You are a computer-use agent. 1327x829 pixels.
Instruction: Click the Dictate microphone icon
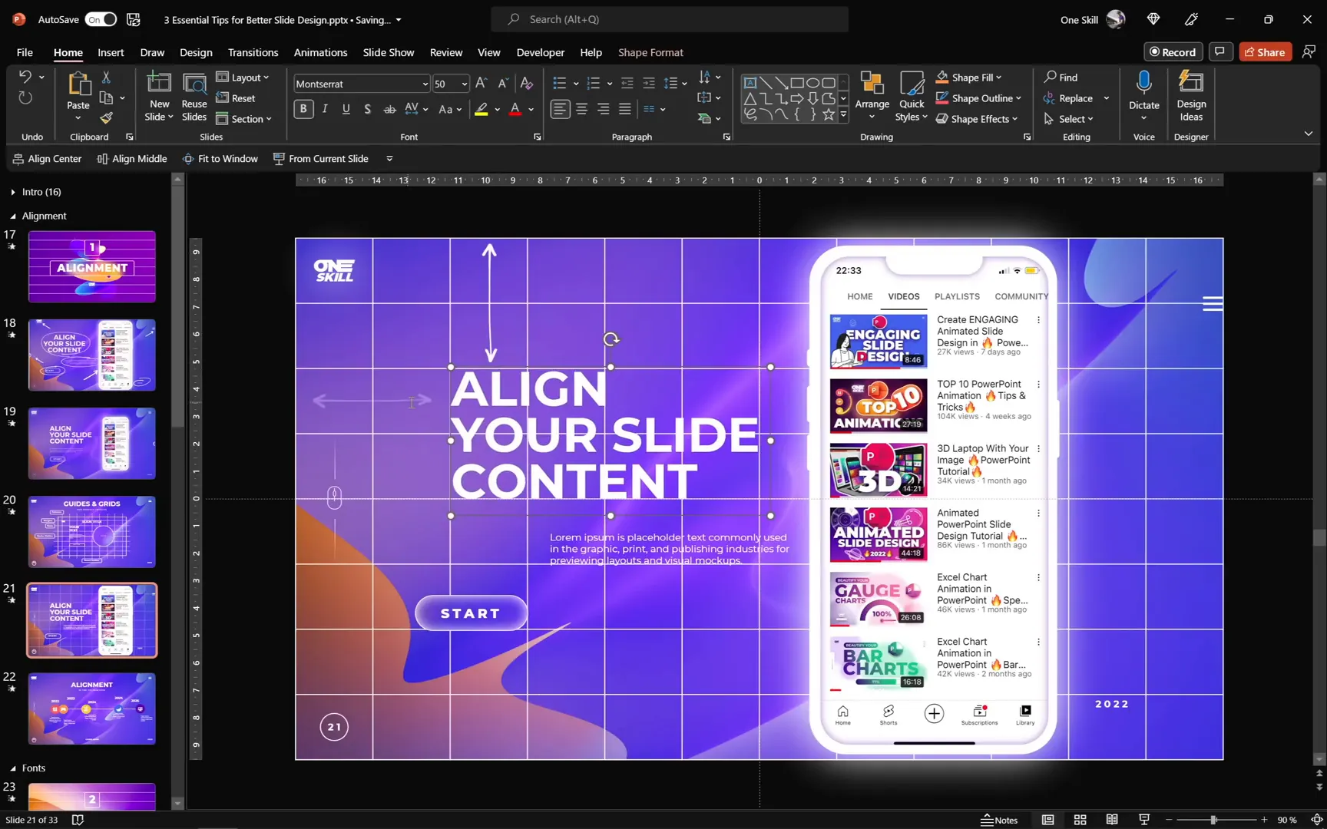(1144, 83)
